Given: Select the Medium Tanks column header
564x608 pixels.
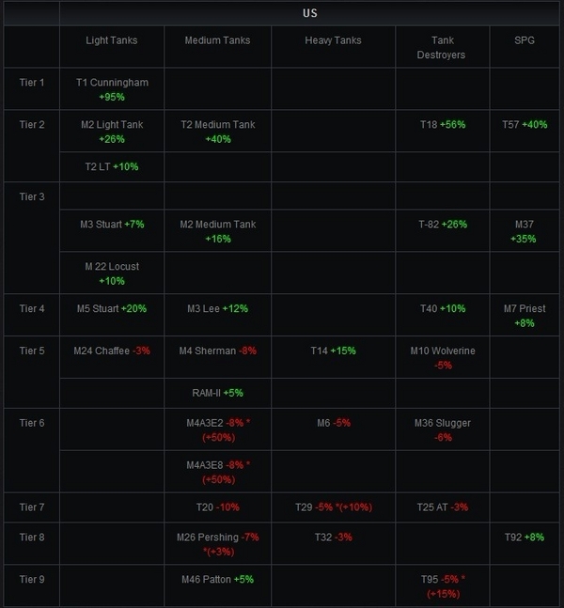Looking at the screenshot, I should click(x=217, y=40).
